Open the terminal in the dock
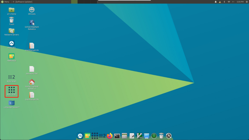249x140 pixels. tap(117, 136)
